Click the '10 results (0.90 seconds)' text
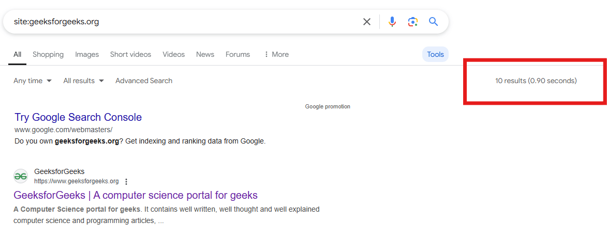The height and width of the screenshot is (238, 607). (x=536, y=81)
